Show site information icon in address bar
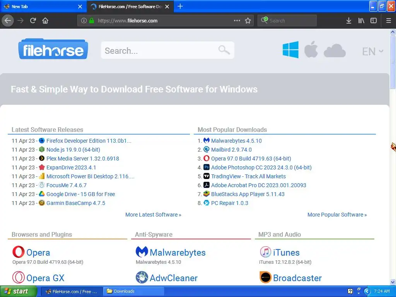396x297 pixels. tap(84, 20)
